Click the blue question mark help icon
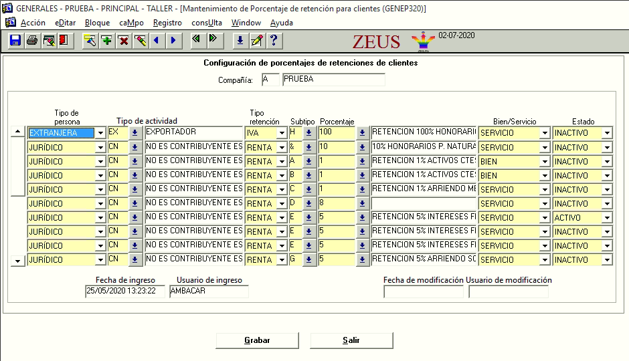The width and height of the screenshot is (629, 361). 272,41
